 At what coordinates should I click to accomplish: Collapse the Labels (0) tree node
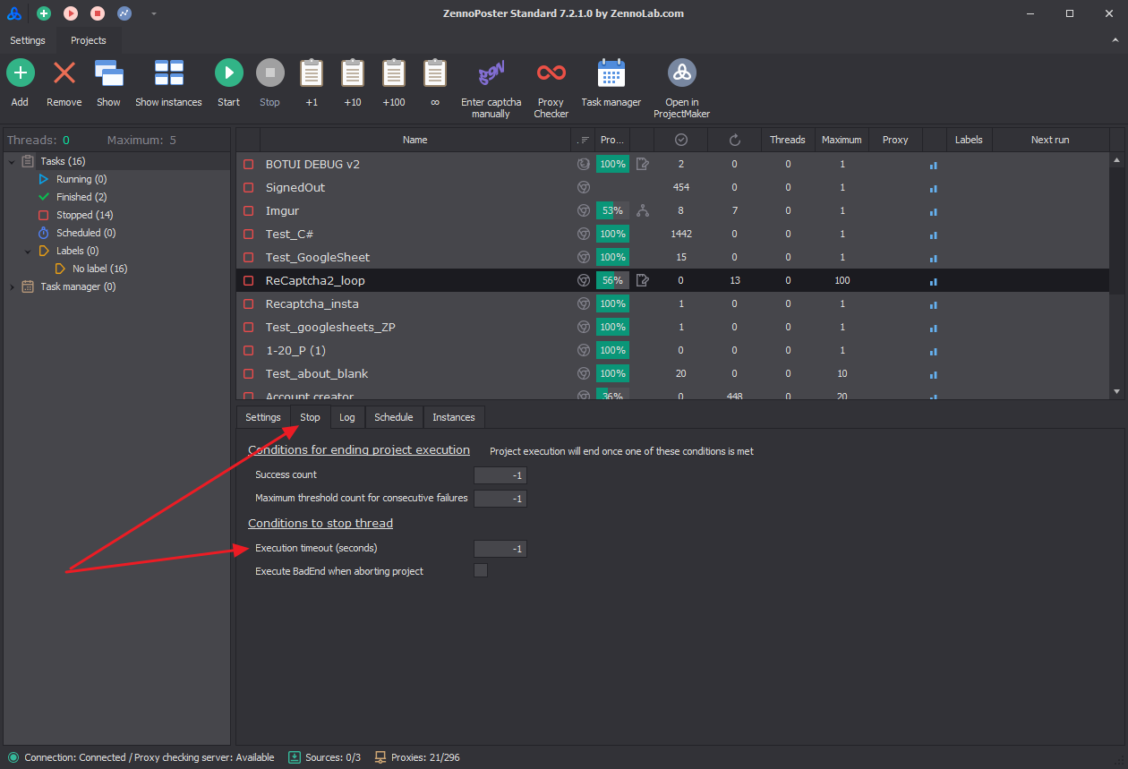(28, 251)
